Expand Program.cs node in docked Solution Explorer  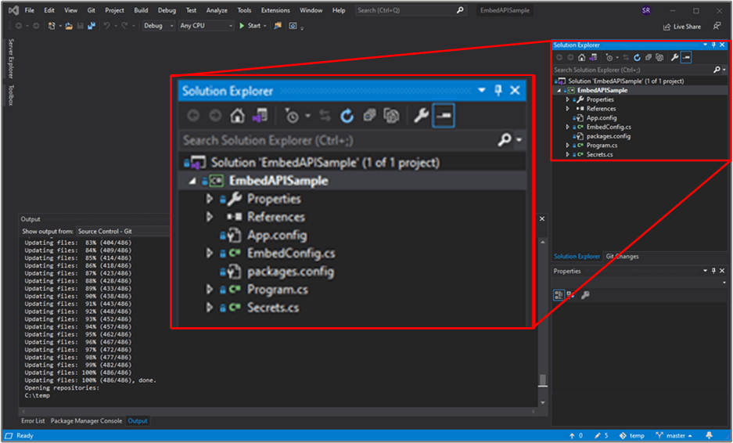(x=567, y=146)
